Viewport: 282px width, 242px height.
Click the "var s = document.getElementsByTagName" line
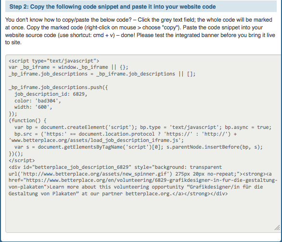pos(139,147)
